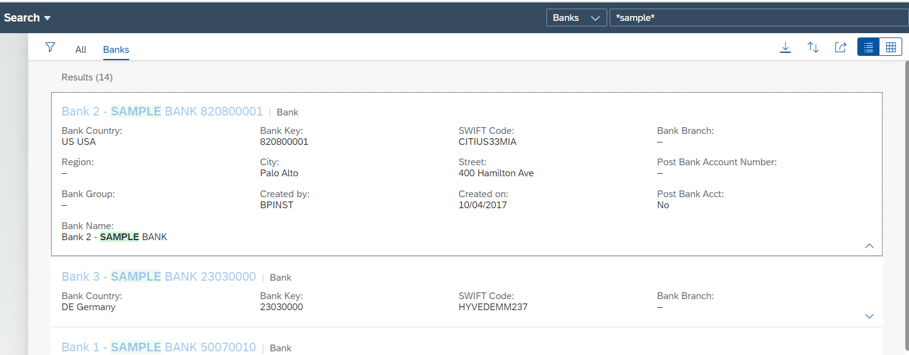Keep list display mode active
The image size is (909, 355).
point(867,47)
